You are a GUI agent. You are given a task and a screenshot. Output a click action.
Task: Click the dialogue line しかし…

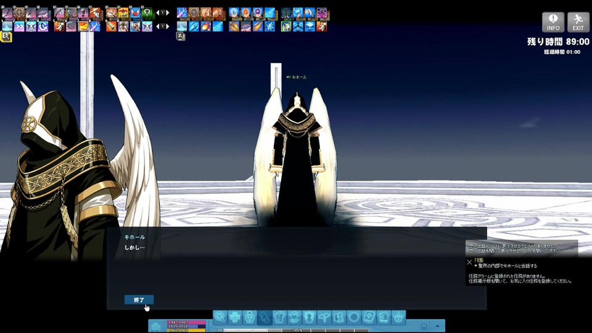click(x=134, y=248)
